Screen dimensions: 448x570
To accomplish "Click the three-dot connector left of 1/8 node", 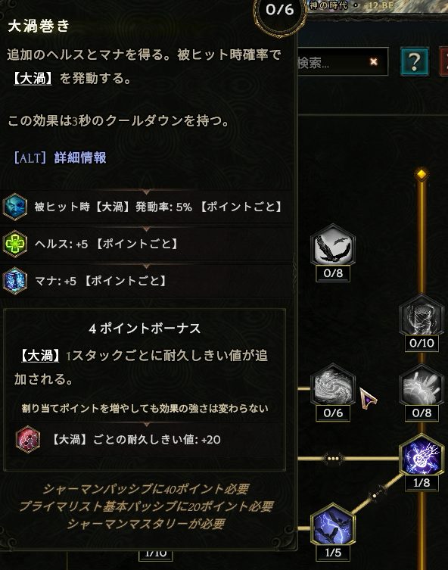I will (334, 459).
